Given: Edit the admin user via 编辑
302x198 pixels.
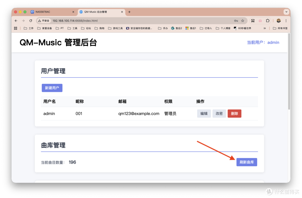Looking at the screenshot, I should pos(204,113).
